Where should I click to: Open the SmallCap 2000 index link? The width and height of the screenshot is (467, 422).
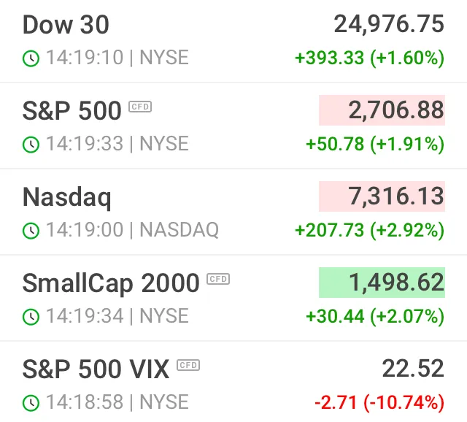click(x=111, y=283)
